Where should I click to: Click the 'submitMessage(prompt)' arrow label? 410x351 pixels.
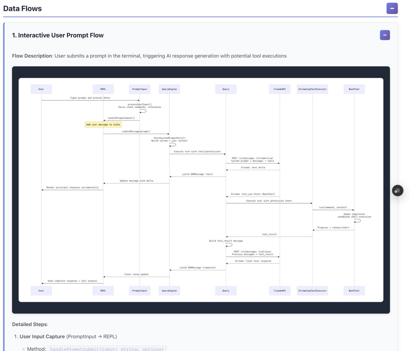tap(136, 131)
